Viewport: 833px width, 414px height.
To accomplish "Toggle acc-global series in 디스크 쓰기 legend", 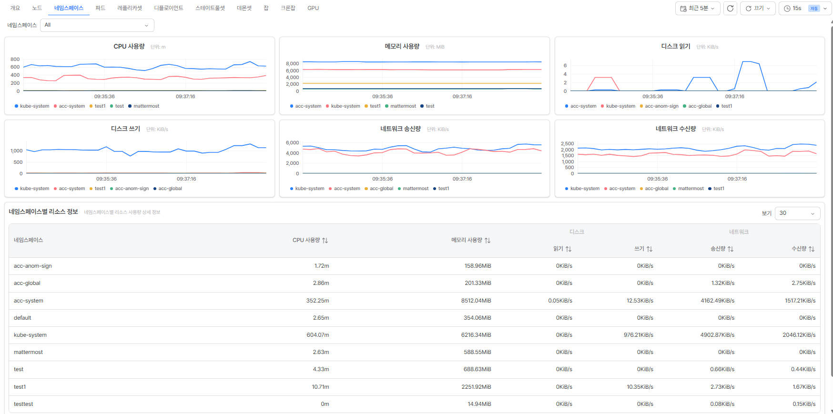I will pos(167,189).
